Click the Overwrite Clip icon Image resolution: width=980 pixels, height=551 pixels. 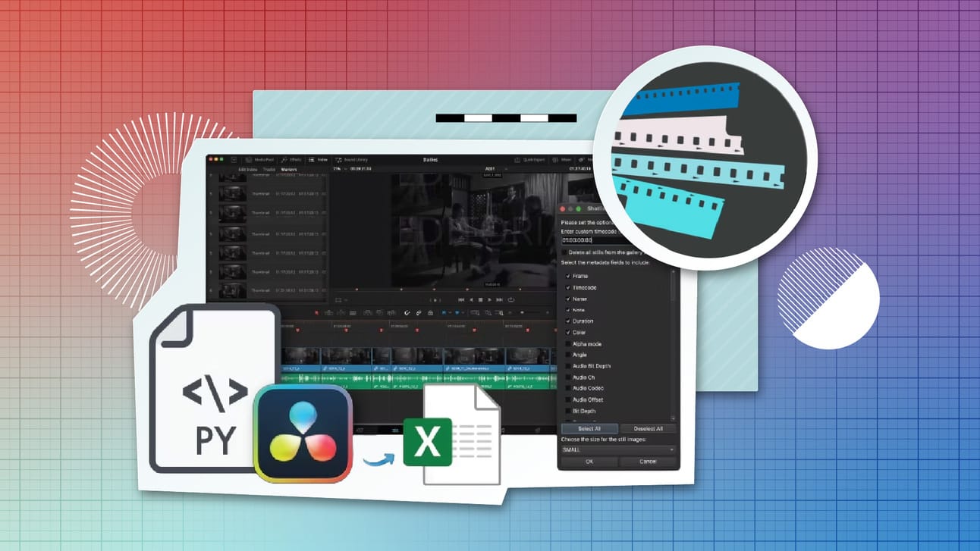(x=379, y=312)
